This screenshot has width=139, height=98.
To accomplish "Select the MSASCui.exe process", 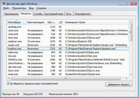I will [x=68, y=60].
